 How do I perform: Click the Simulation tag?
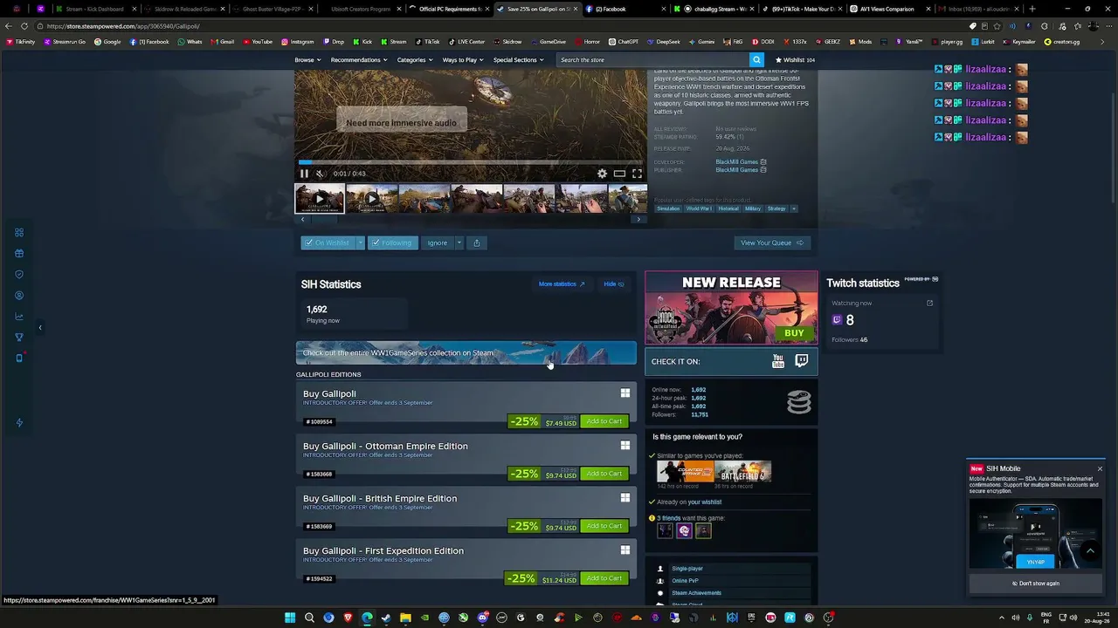click(x=668, y=208)
